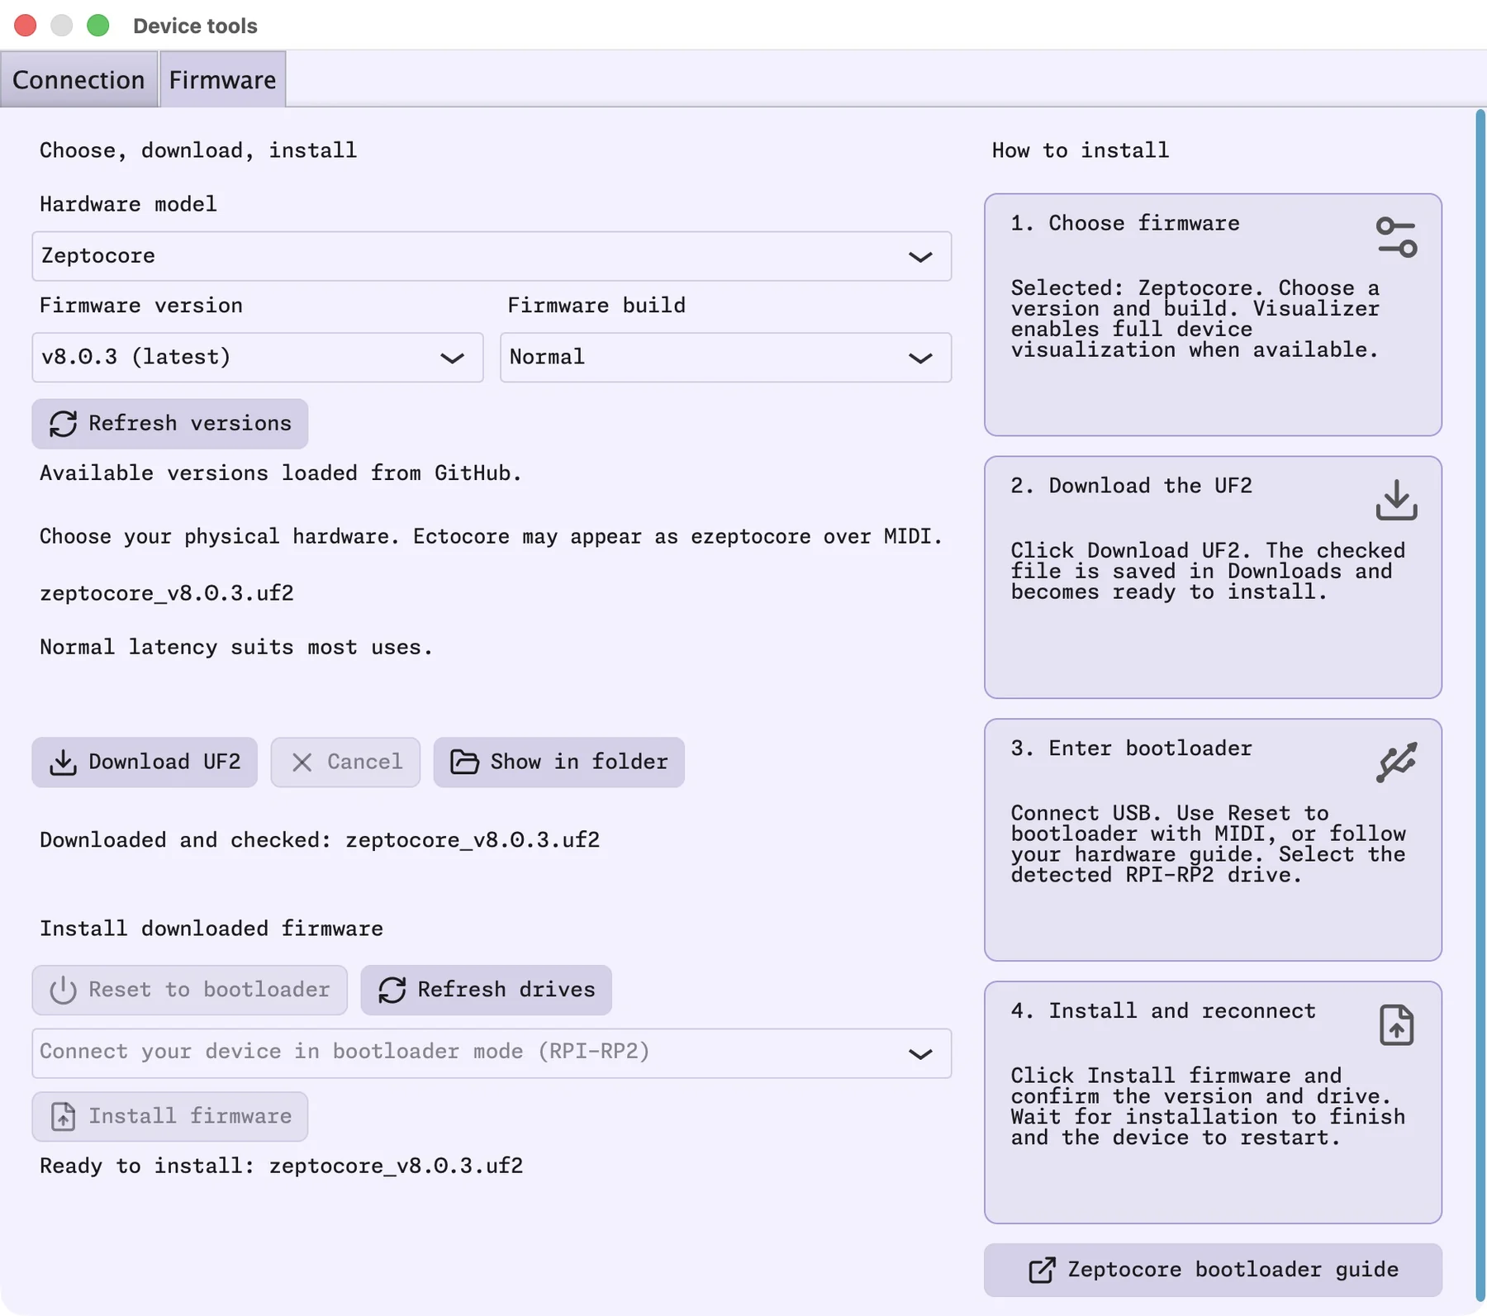Screen dimensions: 1487x1316
Task: Click the Cancel download button
Action: (x=345, y=762)
